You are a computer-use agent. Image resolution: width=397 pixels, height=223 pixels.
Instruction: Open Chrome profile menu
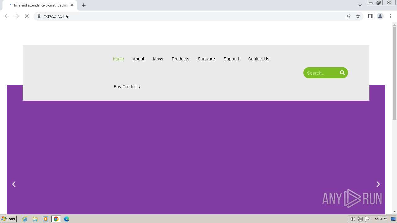coord(380,16)
